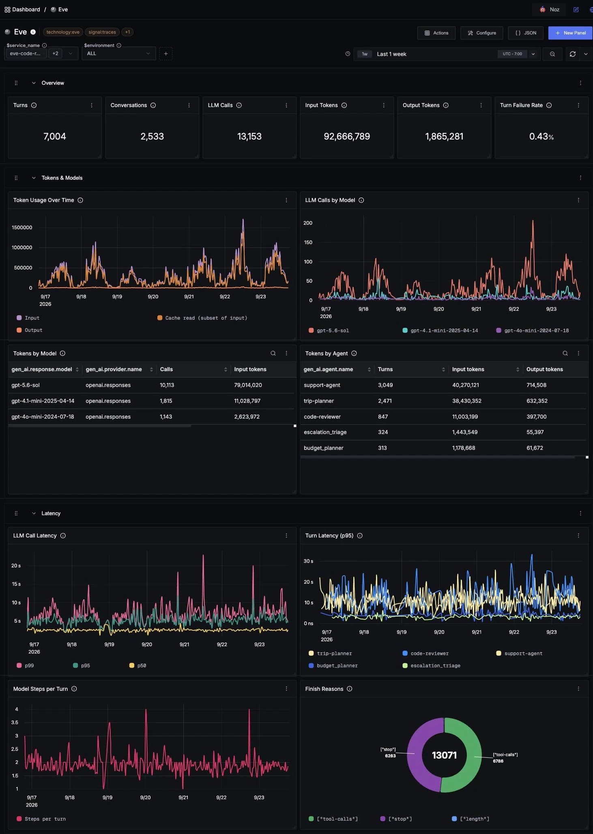The width and height of the screenshot is (593, 834).
Task: Toggle the Input series in Token Usage legend
Action: pyautogui.click(x=28, y=318)
